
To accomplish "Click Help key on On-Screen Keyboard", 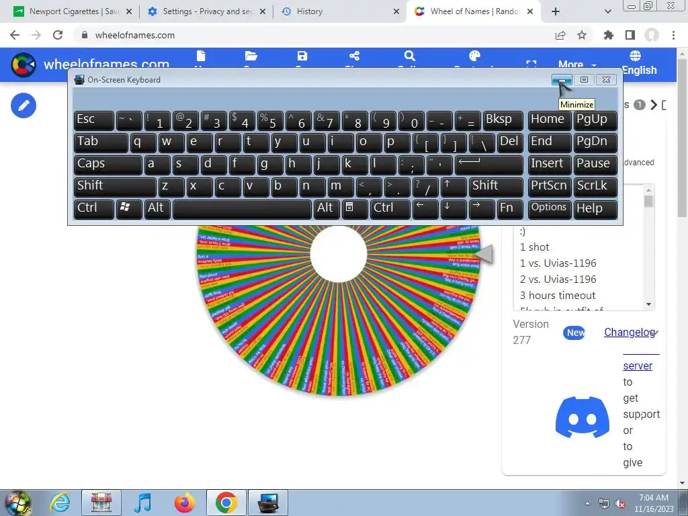I will click(x=595, y=208).
